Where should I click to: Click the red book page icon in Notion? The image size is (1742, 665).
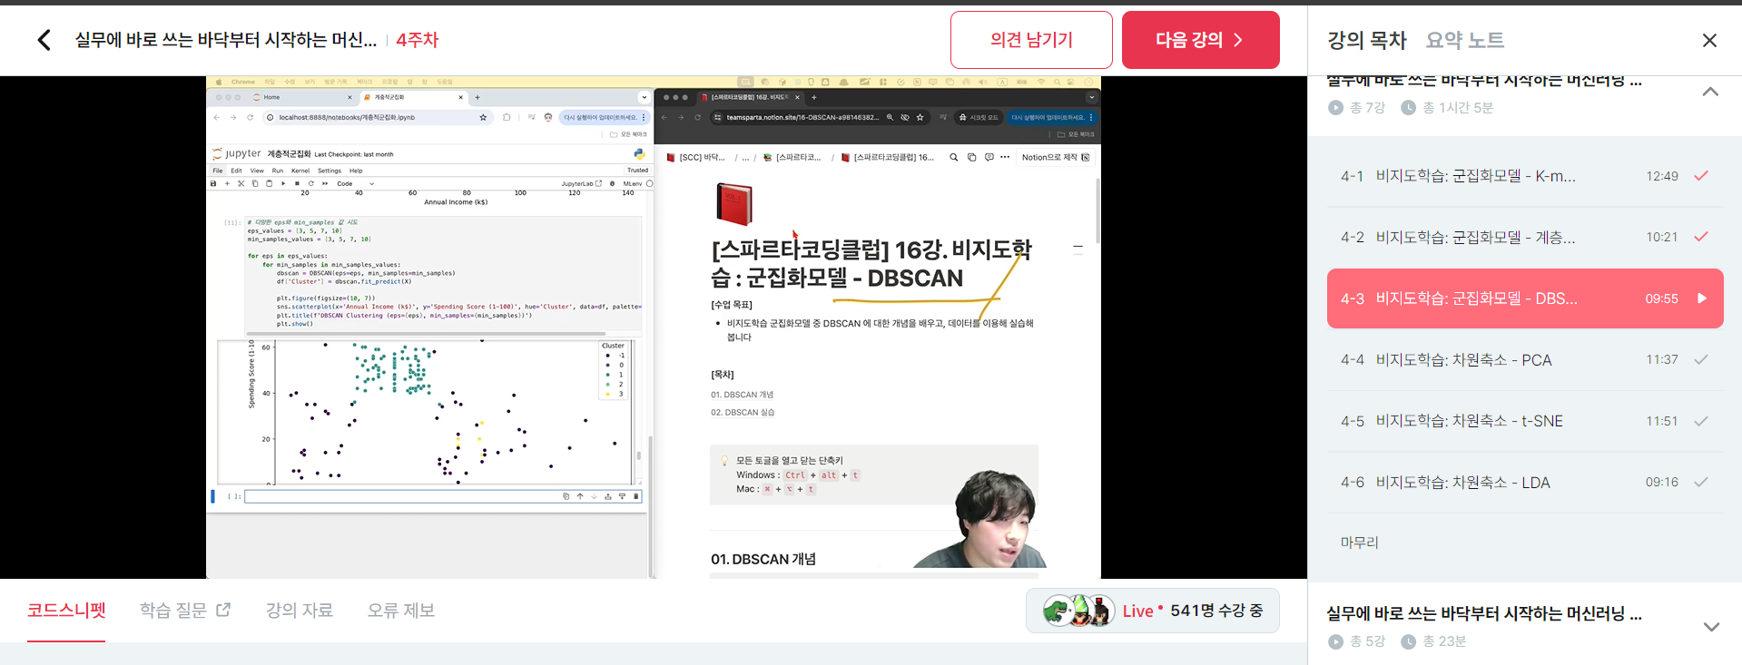click(734, 204)
